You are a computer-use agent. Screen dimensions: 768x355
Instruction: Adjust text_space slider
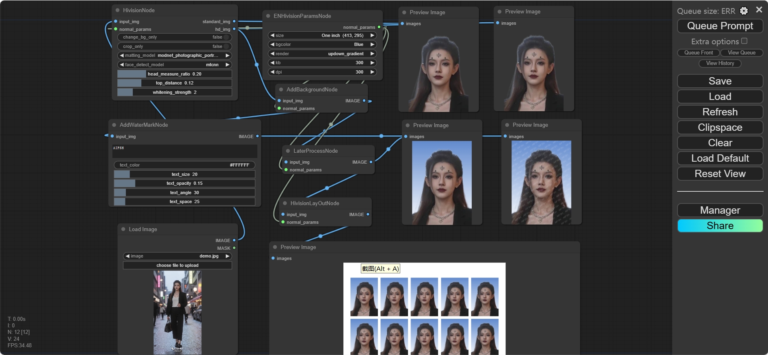tap(185, 201)
